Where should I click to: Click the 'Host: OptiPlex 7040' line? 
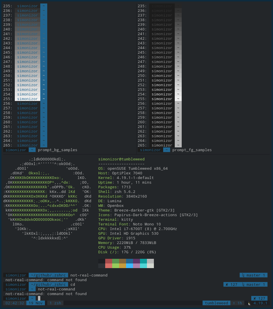tap(120, 173)
